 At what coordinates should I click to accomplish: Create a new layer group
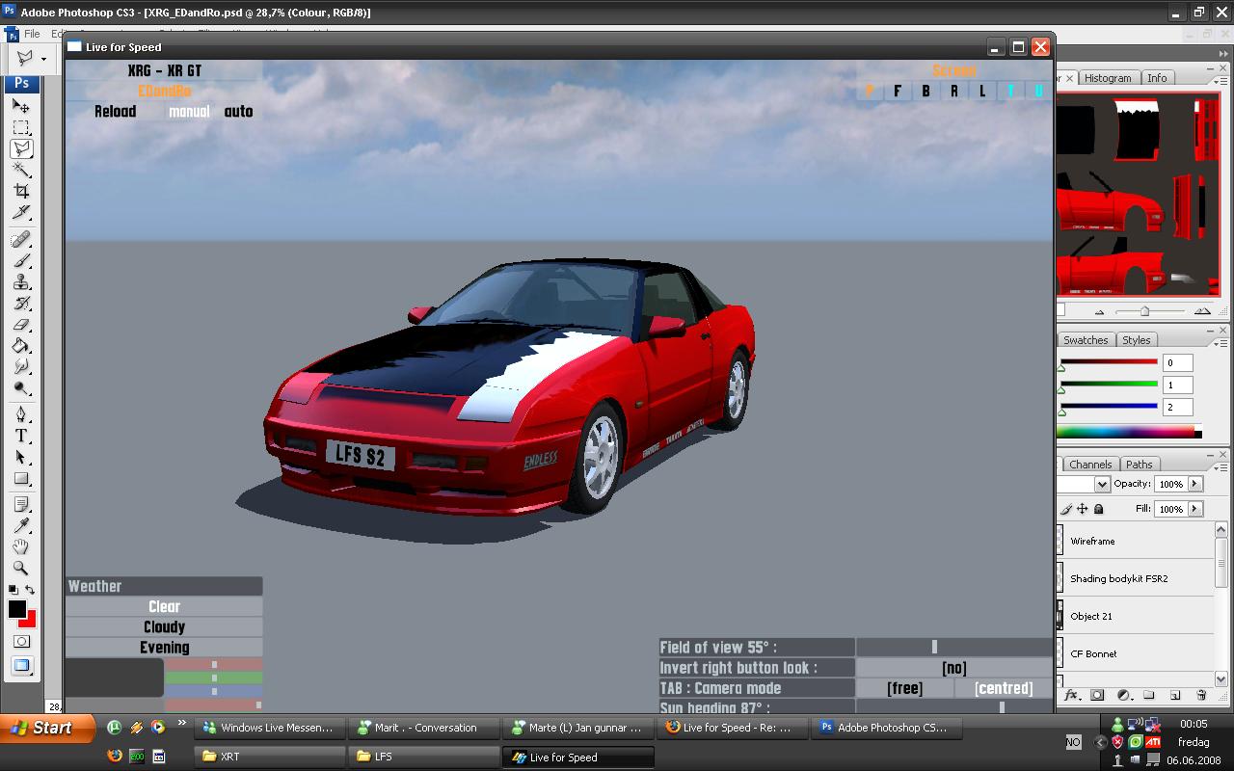coord(1149,695)
